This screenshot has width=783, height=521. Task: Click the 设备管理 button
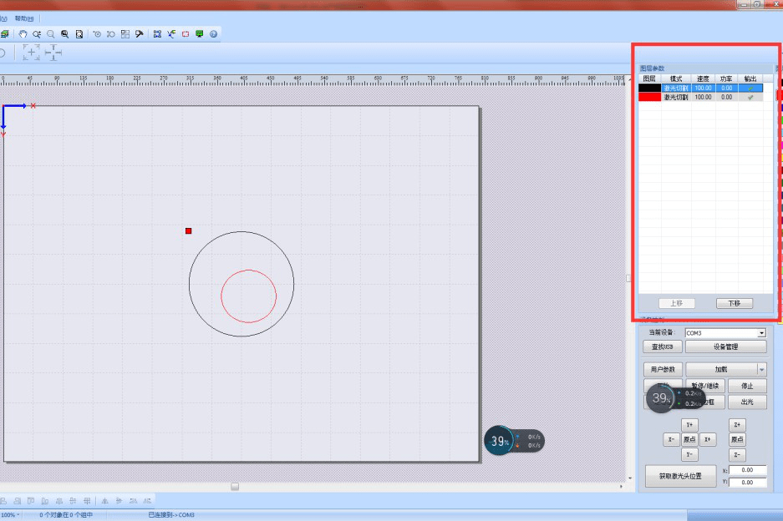(x=725, y=346)
